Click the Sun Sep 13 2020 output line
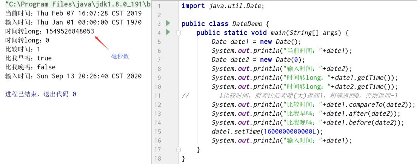Viewport: 417px width, 164px height. tap(74, 76)
